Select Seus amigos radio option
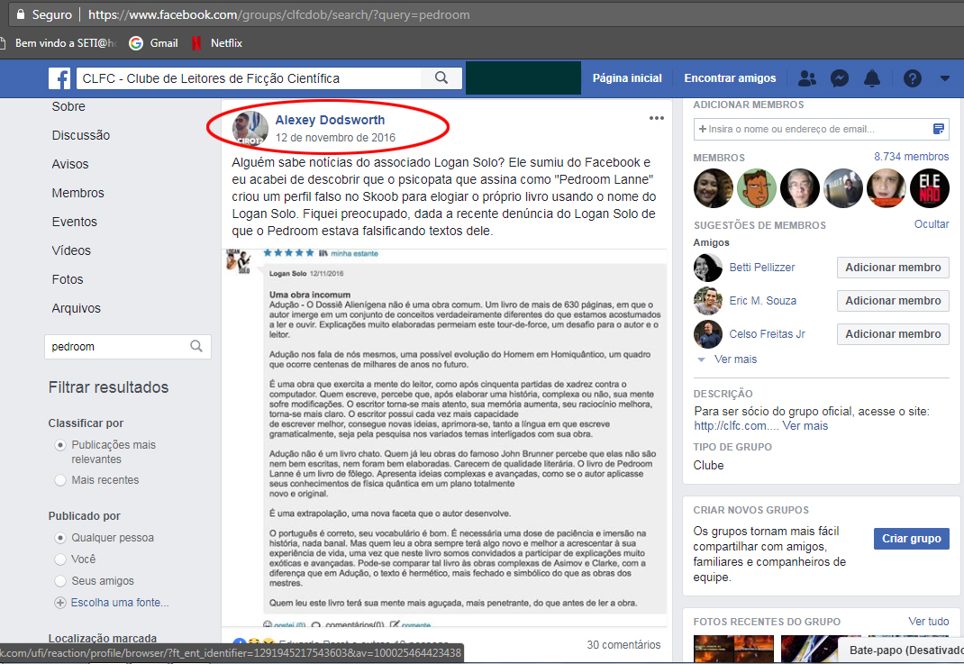Image resolution: width=964 pixels, height=664 pixels. [60, 581]
